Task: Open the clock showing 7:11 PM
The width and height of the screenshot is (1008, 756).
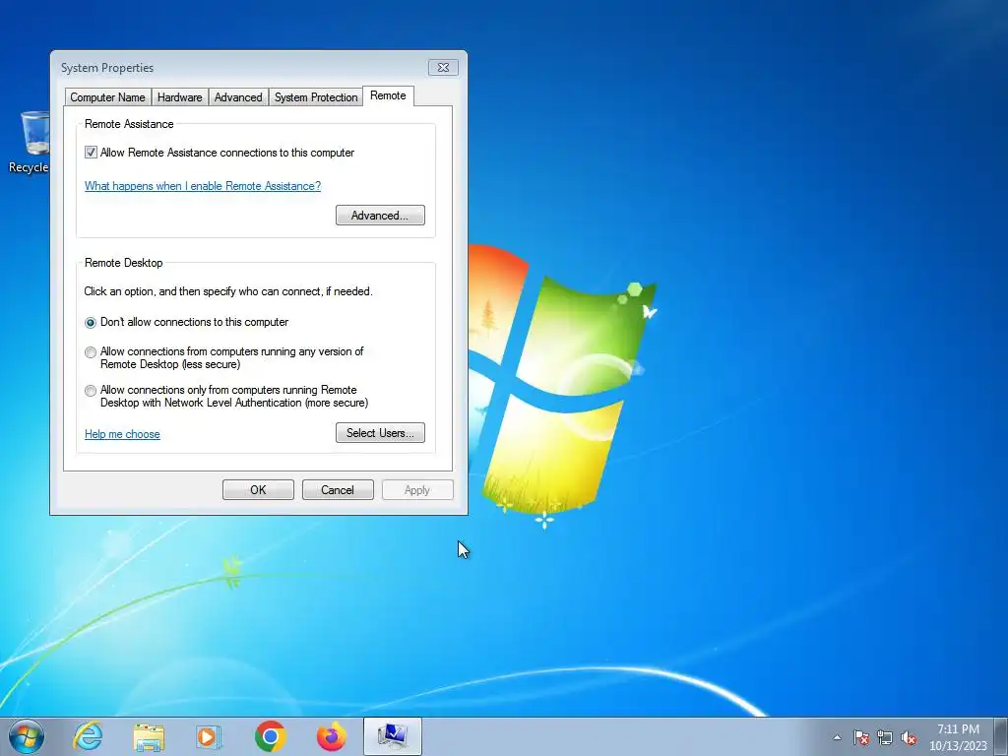Action: (x=958, y=737)
